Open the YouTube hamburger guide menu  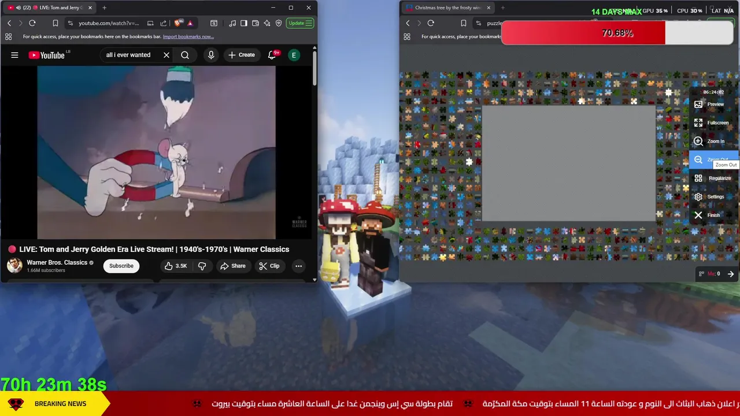tap(14, 55)
